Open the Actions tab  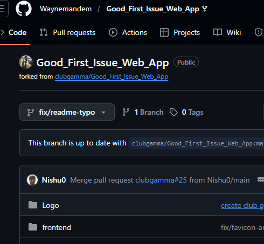[128, 32]
